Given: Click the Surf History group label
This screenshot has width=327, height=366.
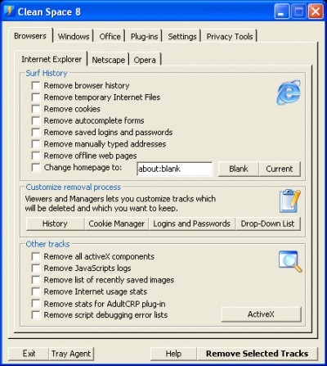Looking at the screenshot, I should (x=47, y=73).
